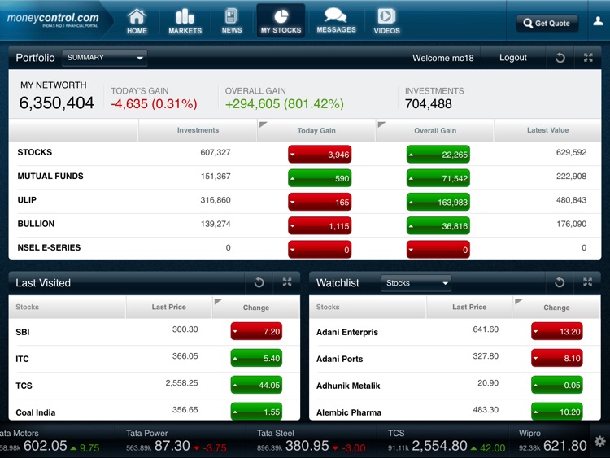Expand the Last Visited panel fullscreen
This screenshot has width=610, height=458.
[x=287, y=282]
